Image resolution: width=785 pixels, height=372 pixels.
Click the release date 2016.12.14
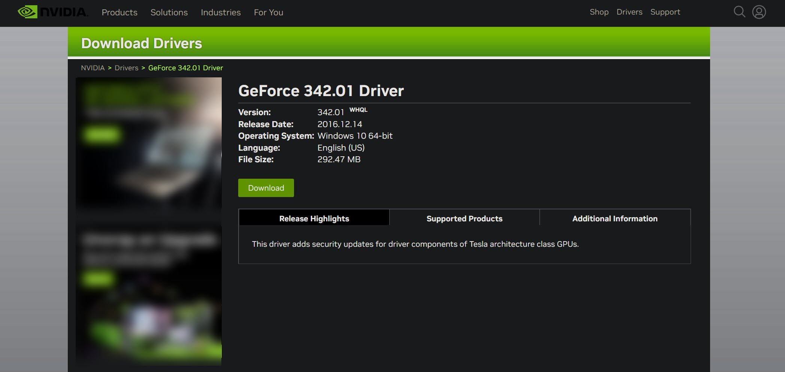[340, 124]
